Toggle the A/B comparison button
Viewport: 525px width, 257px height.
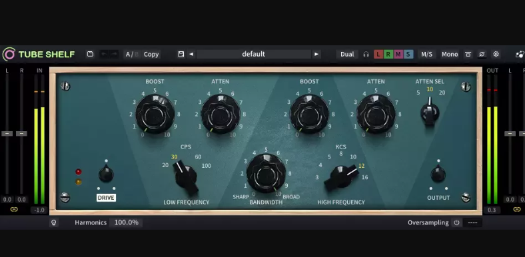pos(132,54)
